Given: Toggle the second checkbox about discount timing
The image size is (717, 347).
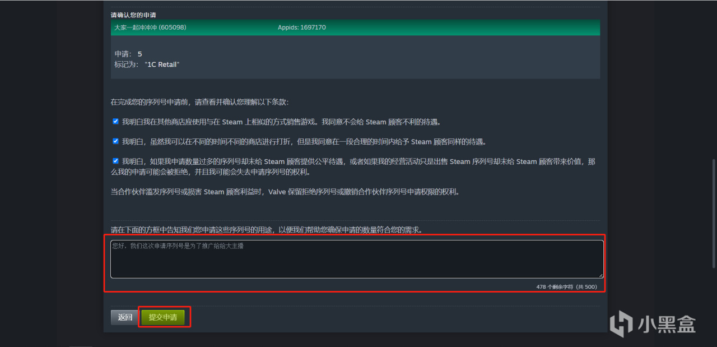Looking at the screenshot, I should pos(115,141).
